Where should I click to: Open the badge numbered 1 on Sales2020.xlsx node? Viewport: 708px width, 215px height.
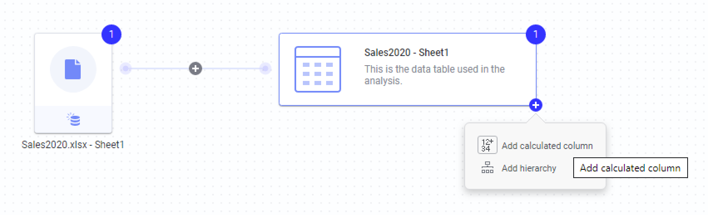coord(111,34)
